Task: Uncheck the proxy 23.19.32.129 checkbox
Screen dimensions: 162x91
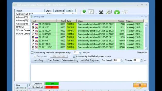Action: click(33, 34)
